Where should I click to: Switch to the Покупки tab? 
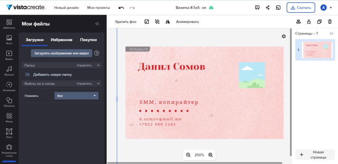(89, 40)
